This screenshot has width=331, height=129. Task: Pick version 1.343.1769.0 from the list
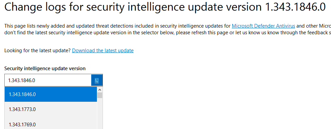click(51, 124)
